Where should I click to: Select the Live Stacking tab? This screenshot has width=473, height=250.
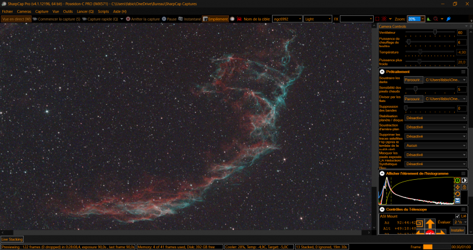tap(12, 239)
